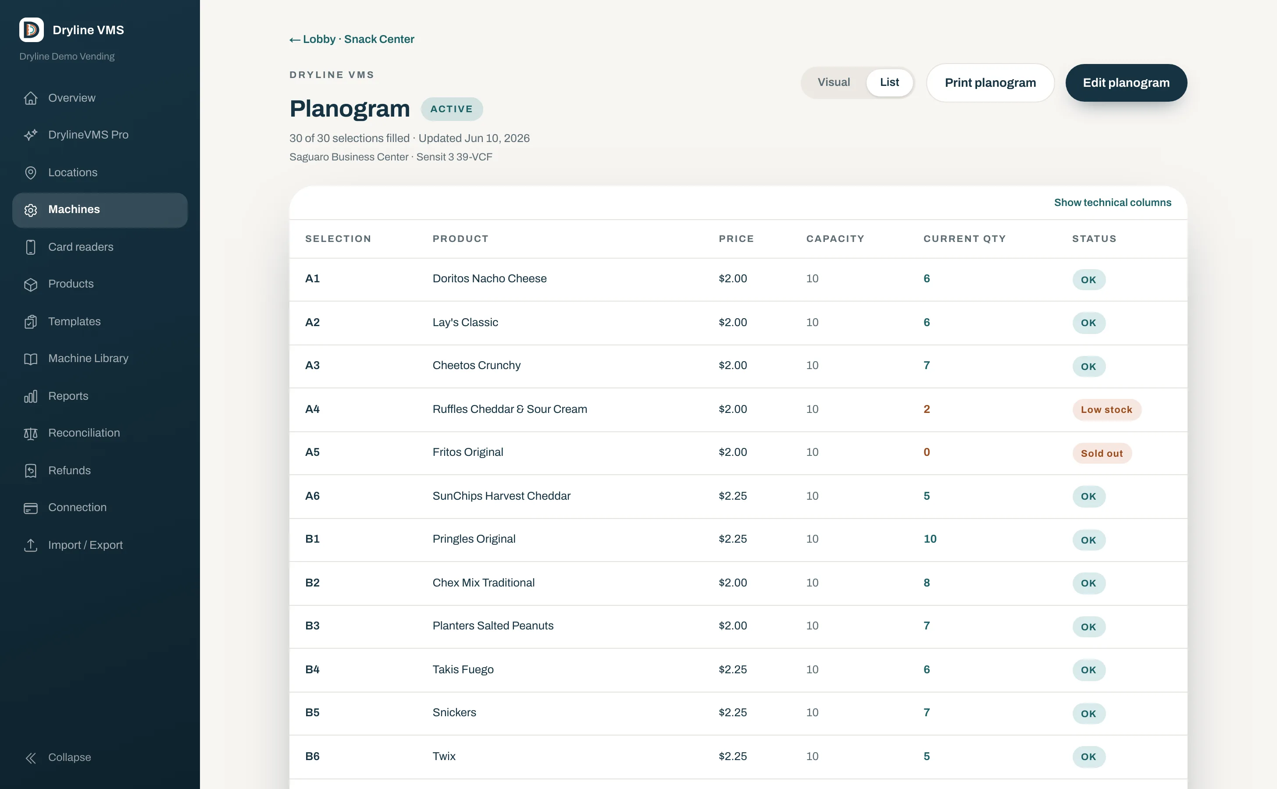1277x789 pixels.
Task: Click the Low stock badge for A4
Action: point(1107,410)
